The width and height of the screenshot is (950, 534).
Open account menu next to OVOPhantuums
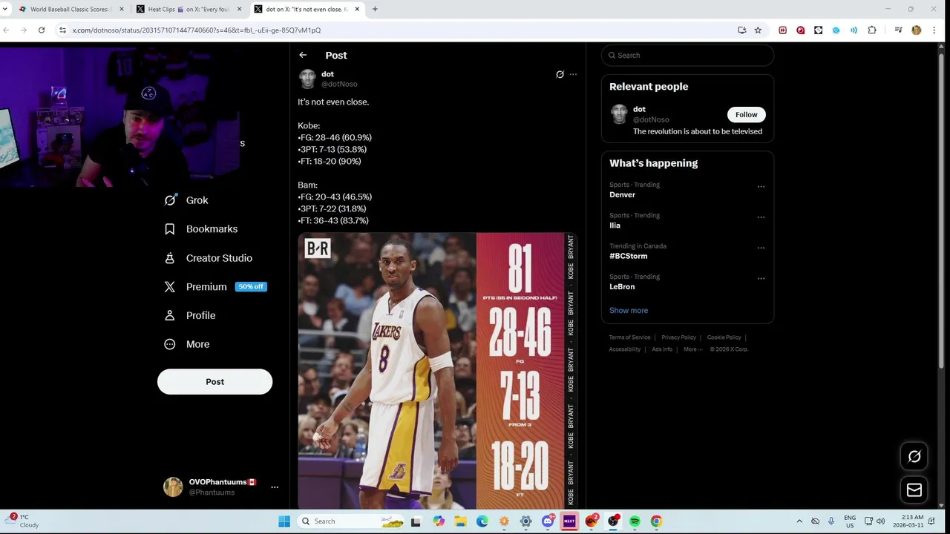(x=275, y=487)
